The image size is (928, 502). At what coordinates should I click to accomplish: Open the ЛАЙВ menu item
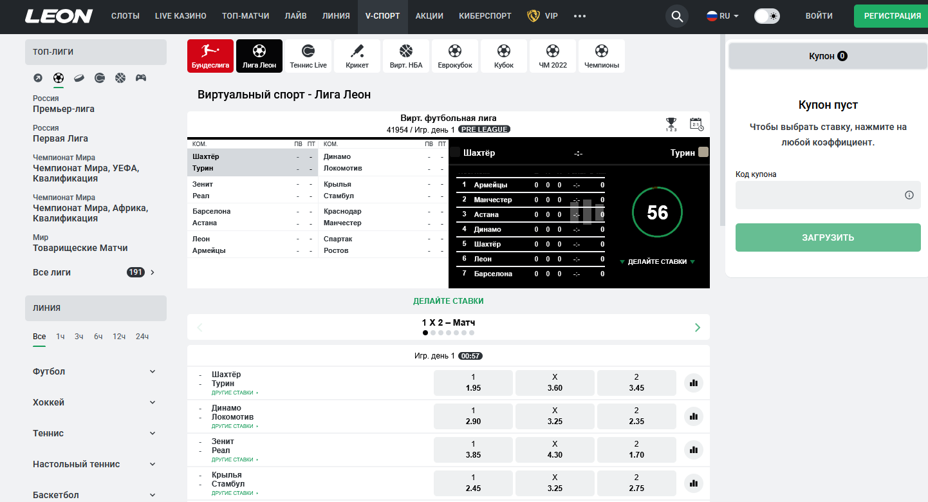[x=295, y=16]
